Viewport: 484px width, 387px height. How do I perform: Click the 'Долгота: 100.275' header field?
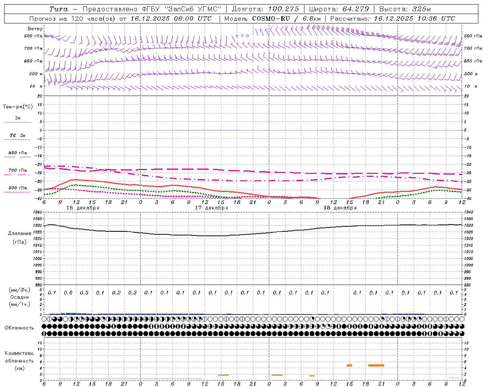coord(265,9)
